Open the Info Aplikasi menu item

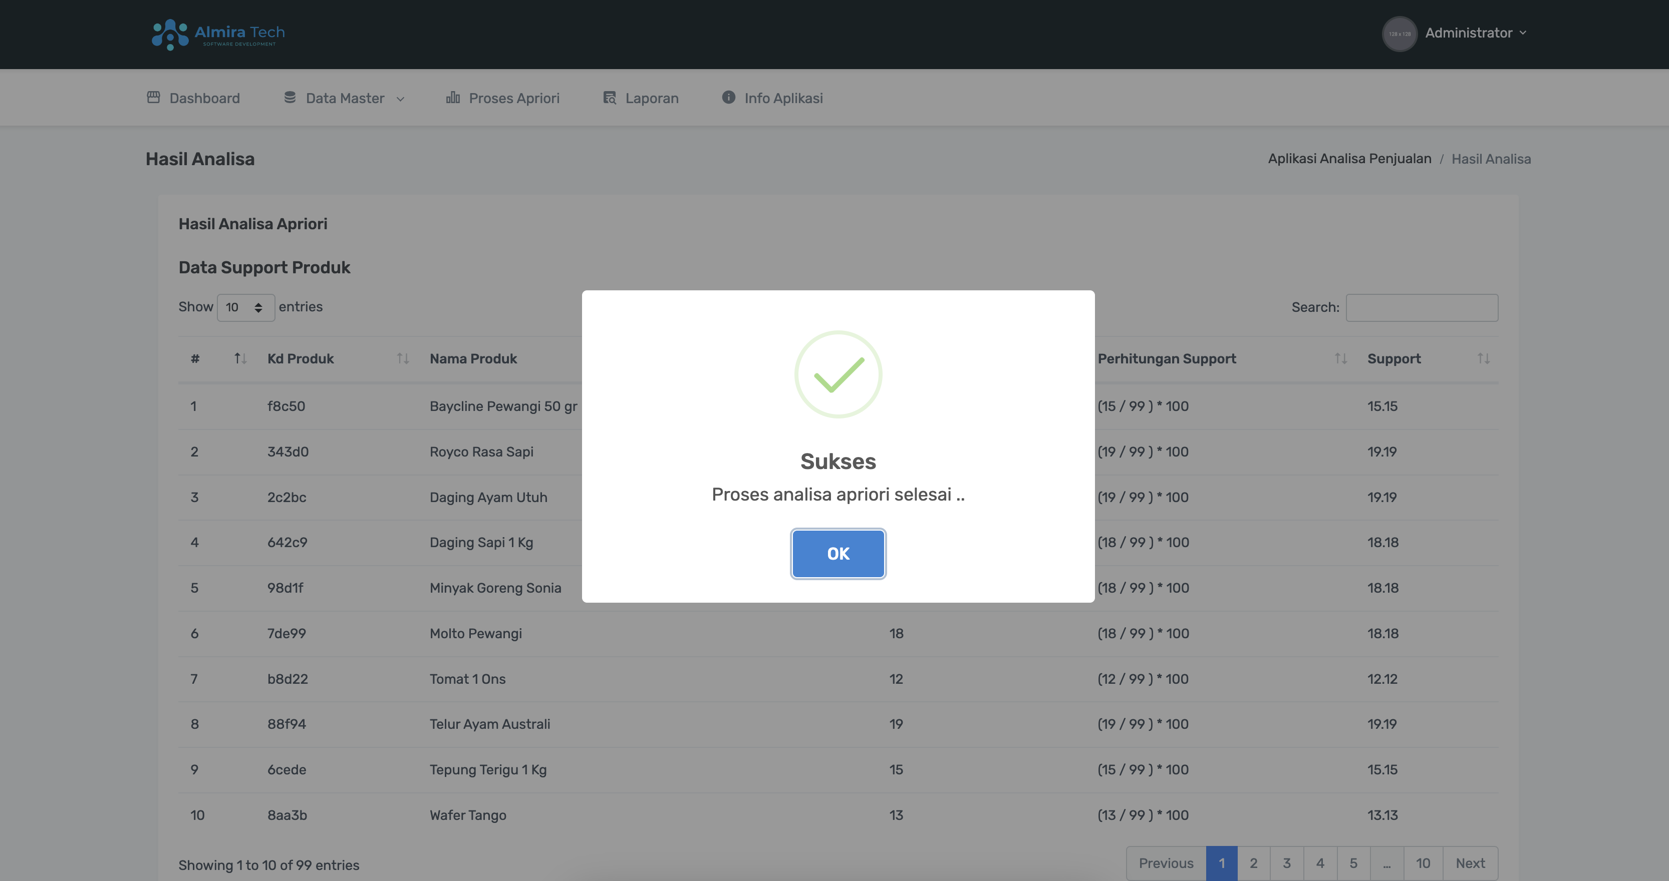tap(772, 98)
